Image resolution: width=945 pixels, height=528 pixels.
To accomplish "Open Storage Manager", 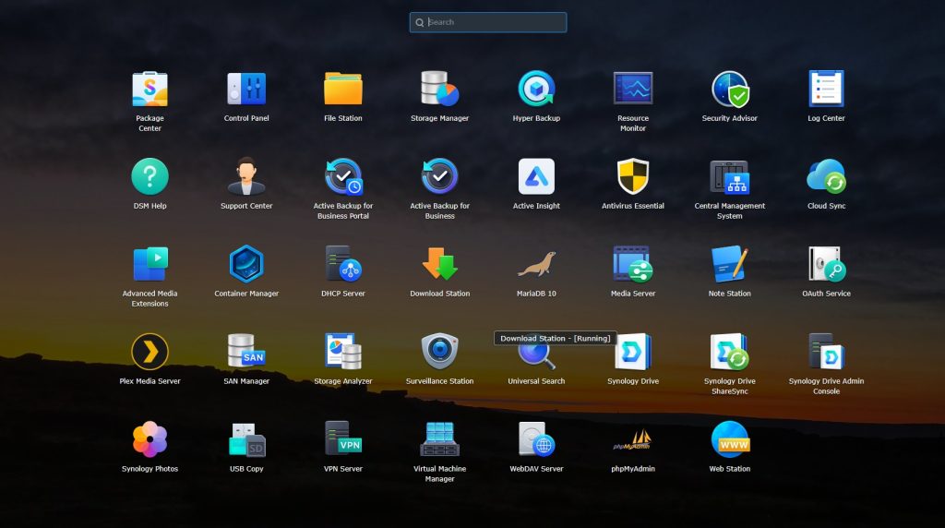I will [439, 90].
